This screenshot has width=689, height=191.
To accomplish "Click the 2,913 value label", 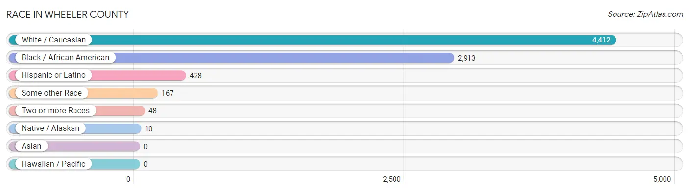I will (x=467, y=58).
